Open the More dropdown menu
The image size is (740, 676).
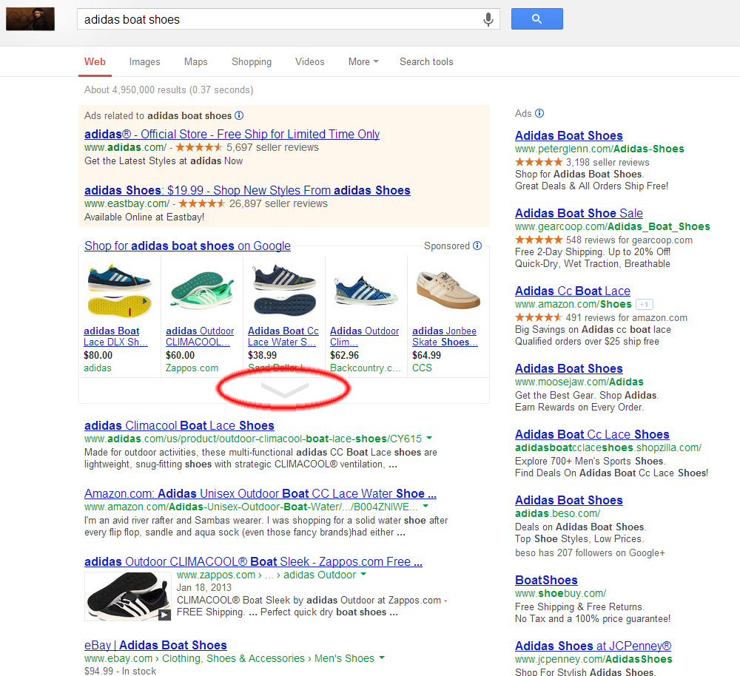(x=363, y=62)
